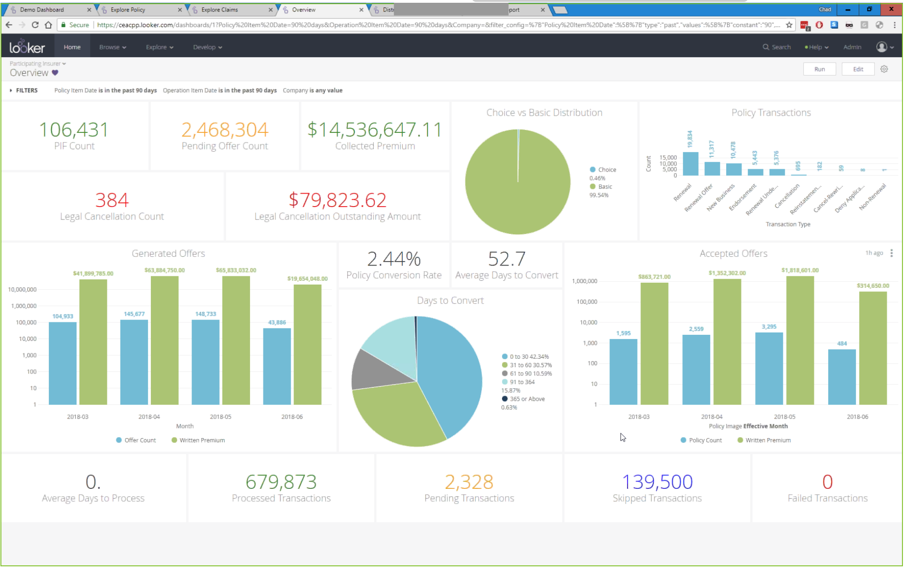The width and height of the screenshot is (908, 570).
Task: Open the Develop menu
Action: tap(207, 47)
